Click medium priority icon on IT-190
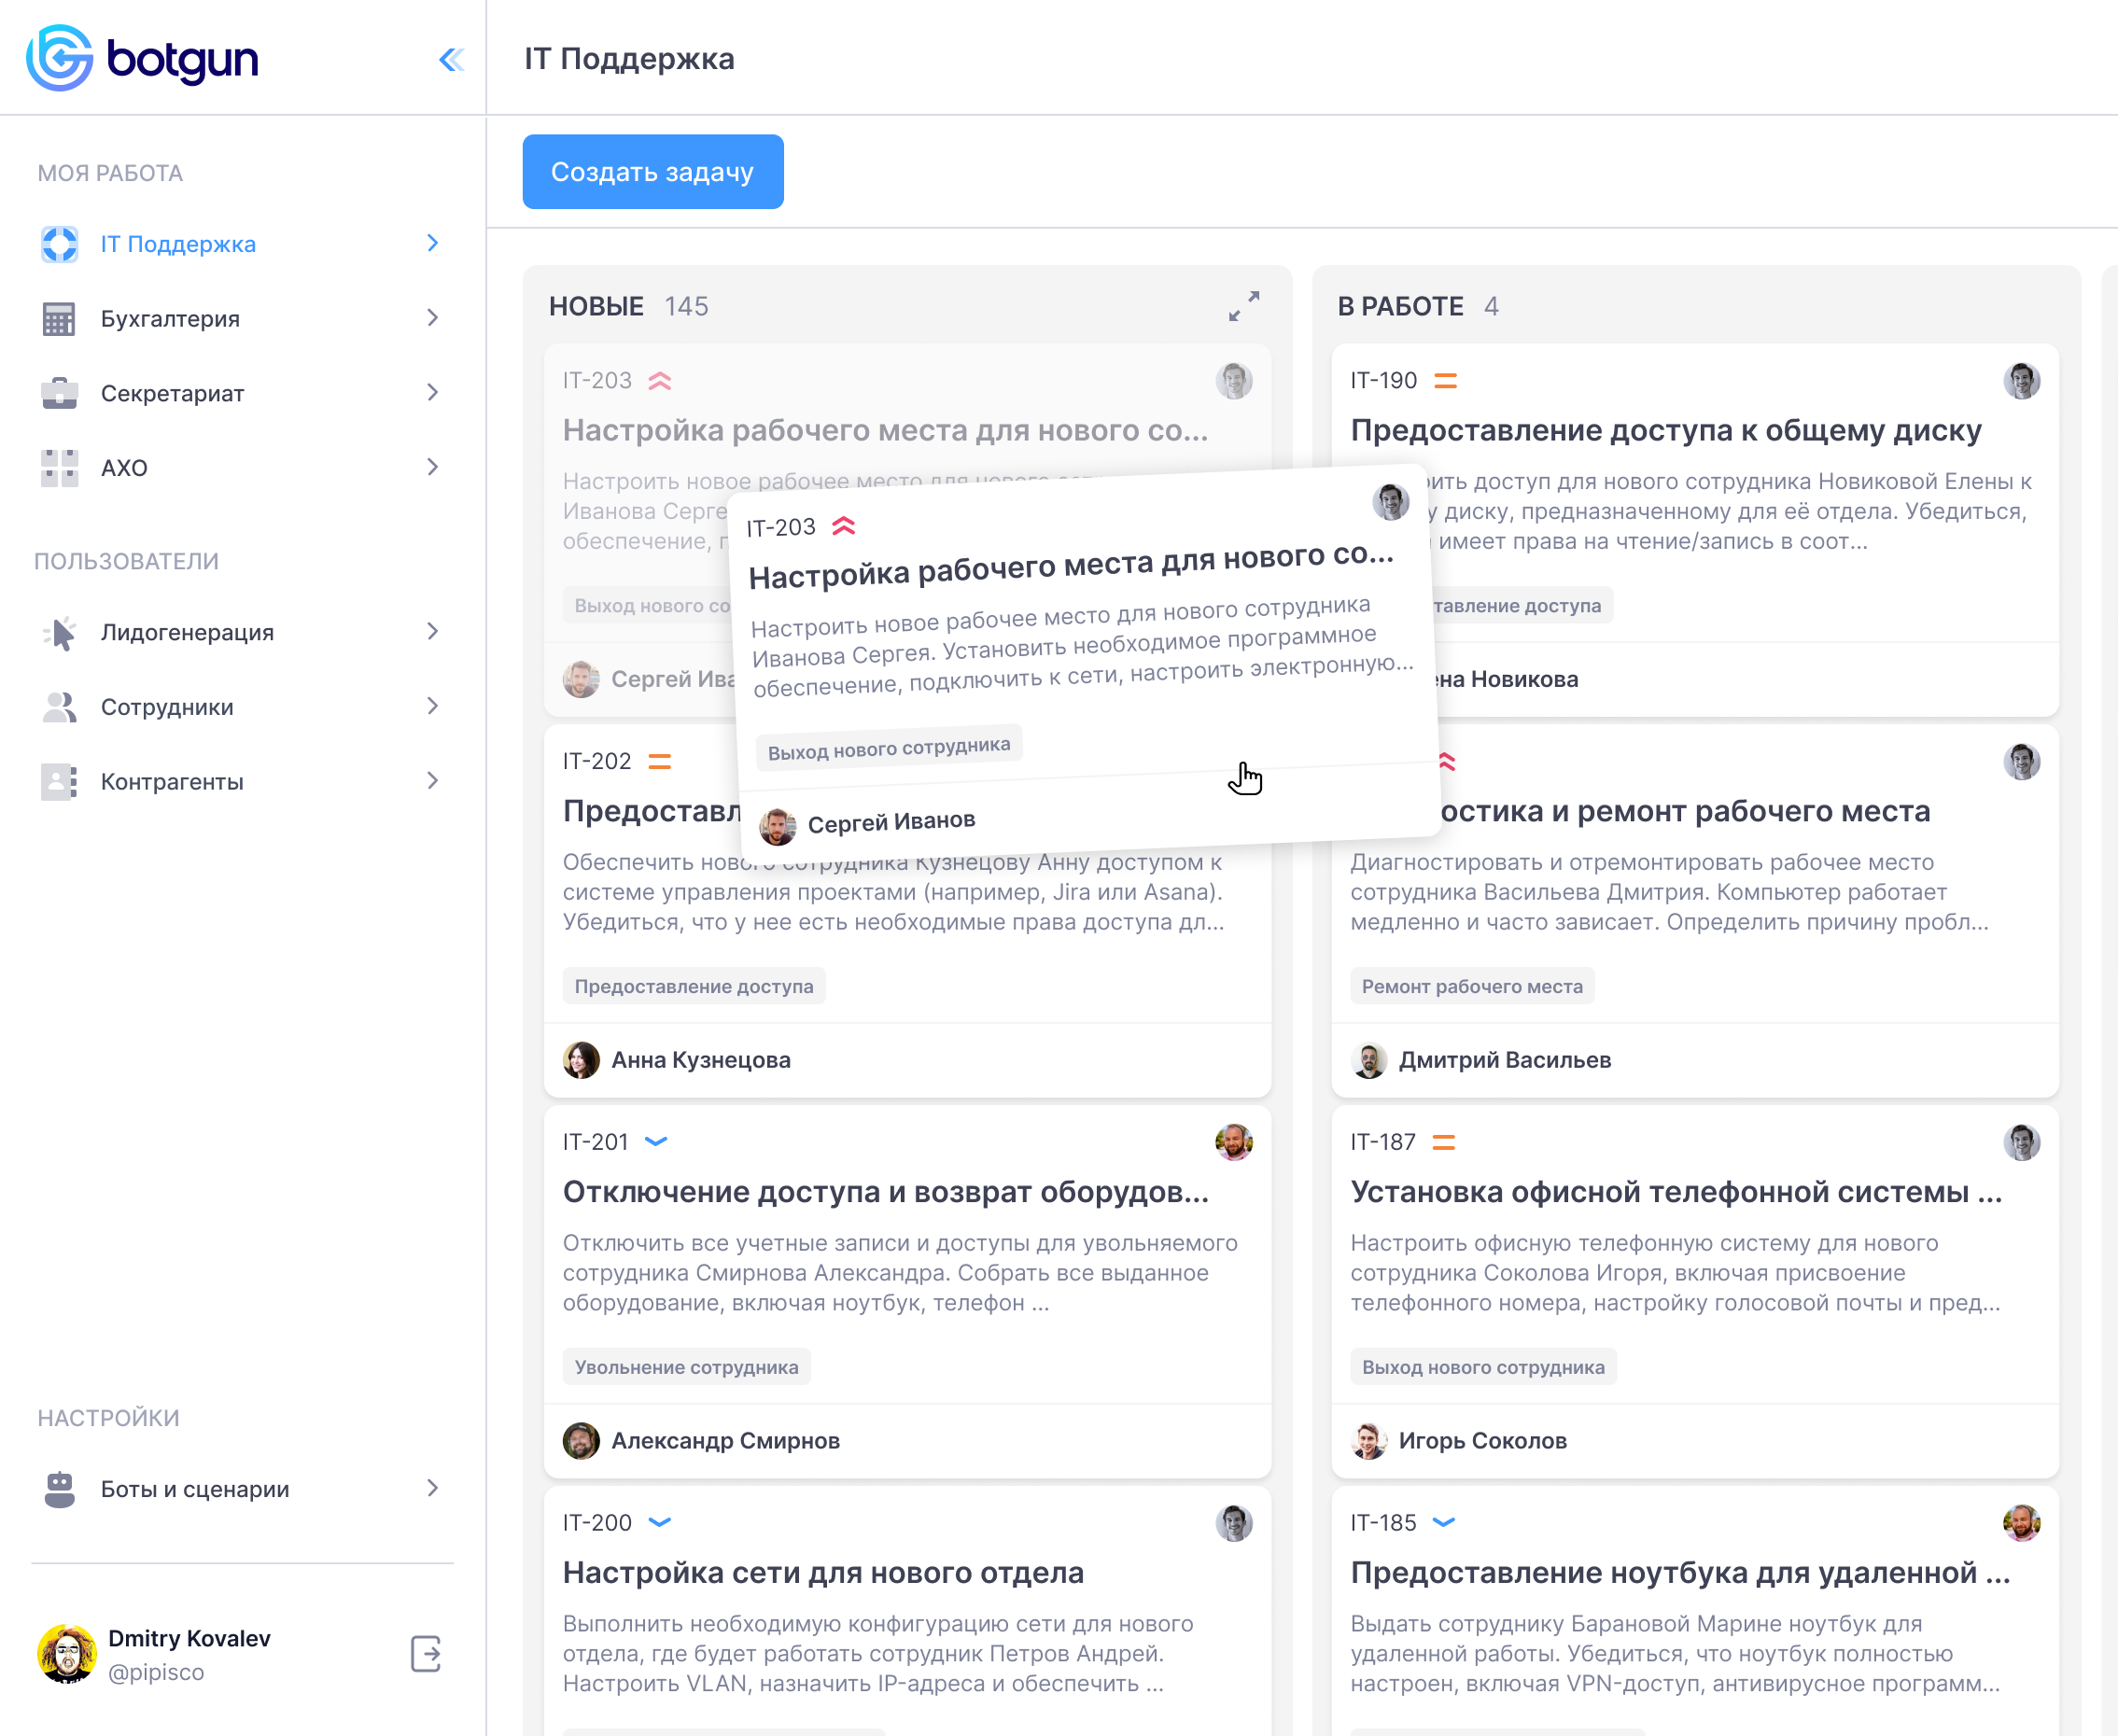 [1445, 381]
